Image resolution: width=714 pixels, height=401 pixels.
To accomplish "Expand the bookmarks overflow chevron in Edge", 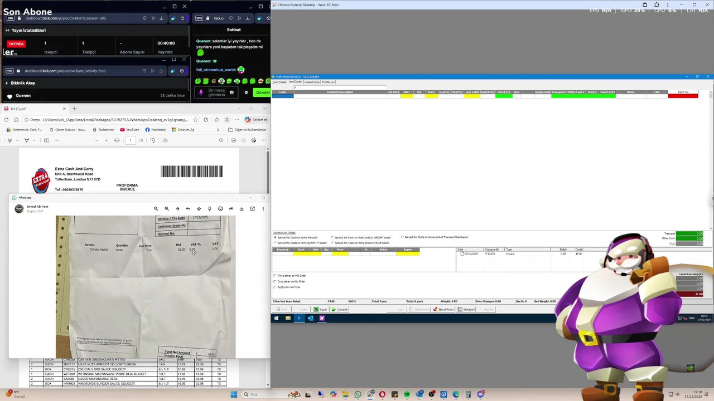I will 218,130.
